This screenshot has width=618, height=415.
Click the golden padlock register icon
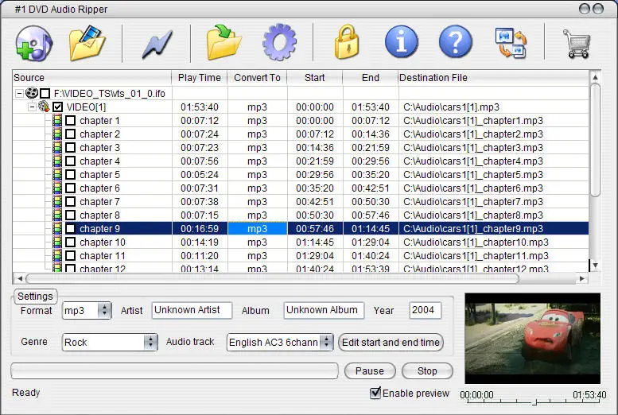347,42
